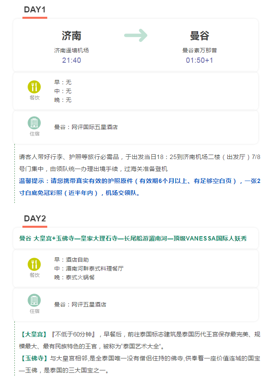Select the DAY2 heading
Image resolution: width=271 pixels, height=376 pixels.
(x=35, y=219)
